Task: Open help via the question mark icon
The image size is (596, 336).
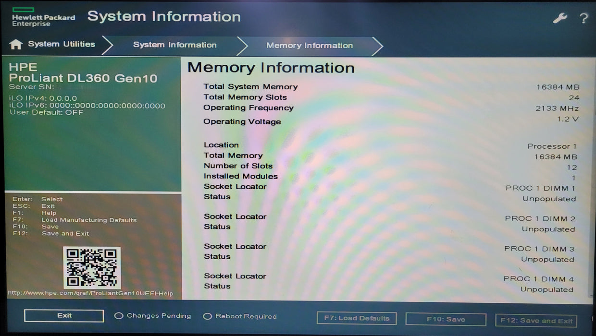Action: coord(584,18)
